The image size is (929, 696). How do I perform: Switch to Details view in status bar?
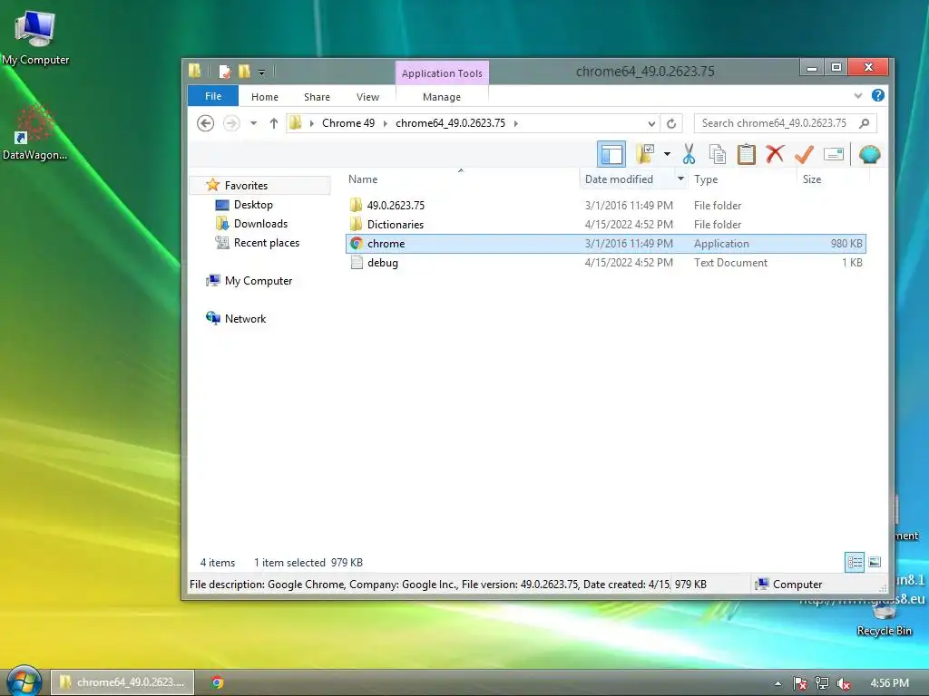pos(855,562)
